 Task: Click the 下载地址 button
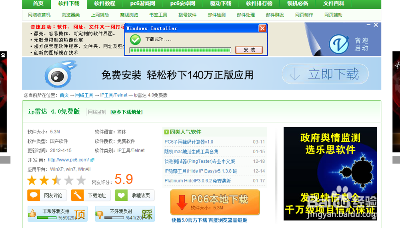[x=91, y=196]
